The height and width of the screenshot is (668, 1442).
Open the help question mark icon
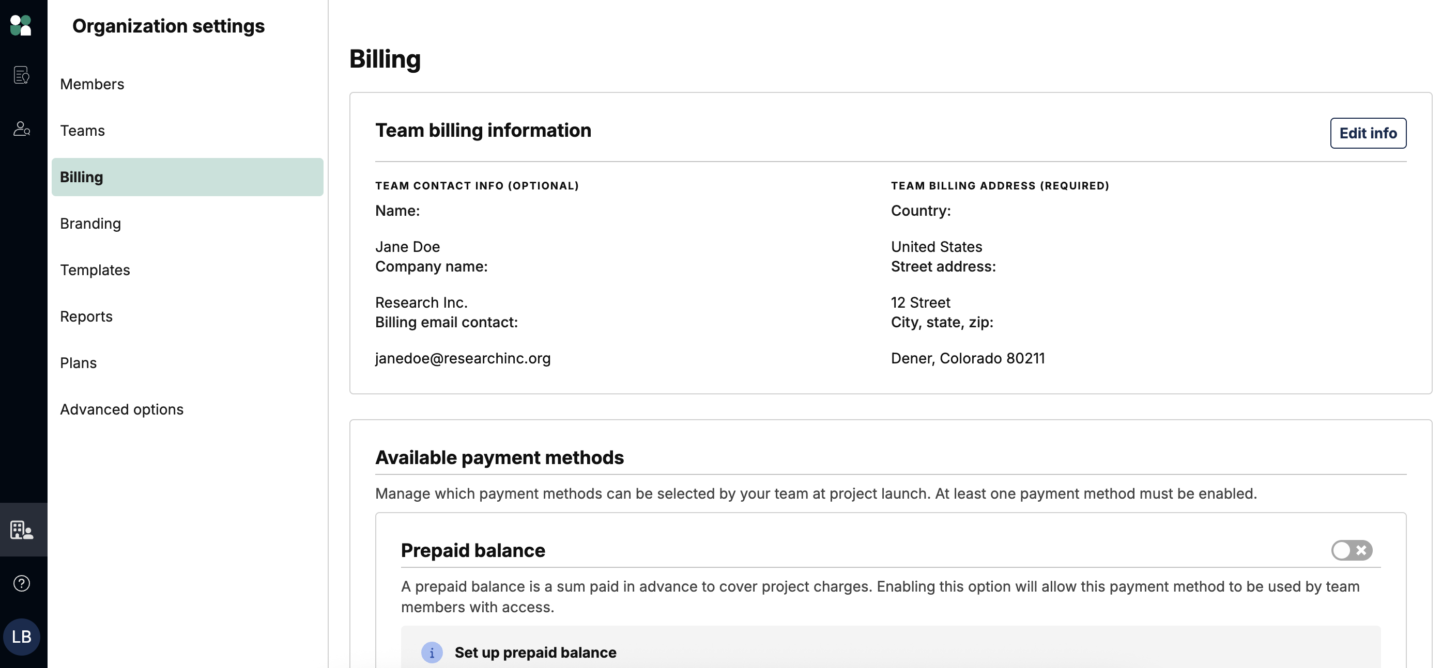(x=21, y=583)
